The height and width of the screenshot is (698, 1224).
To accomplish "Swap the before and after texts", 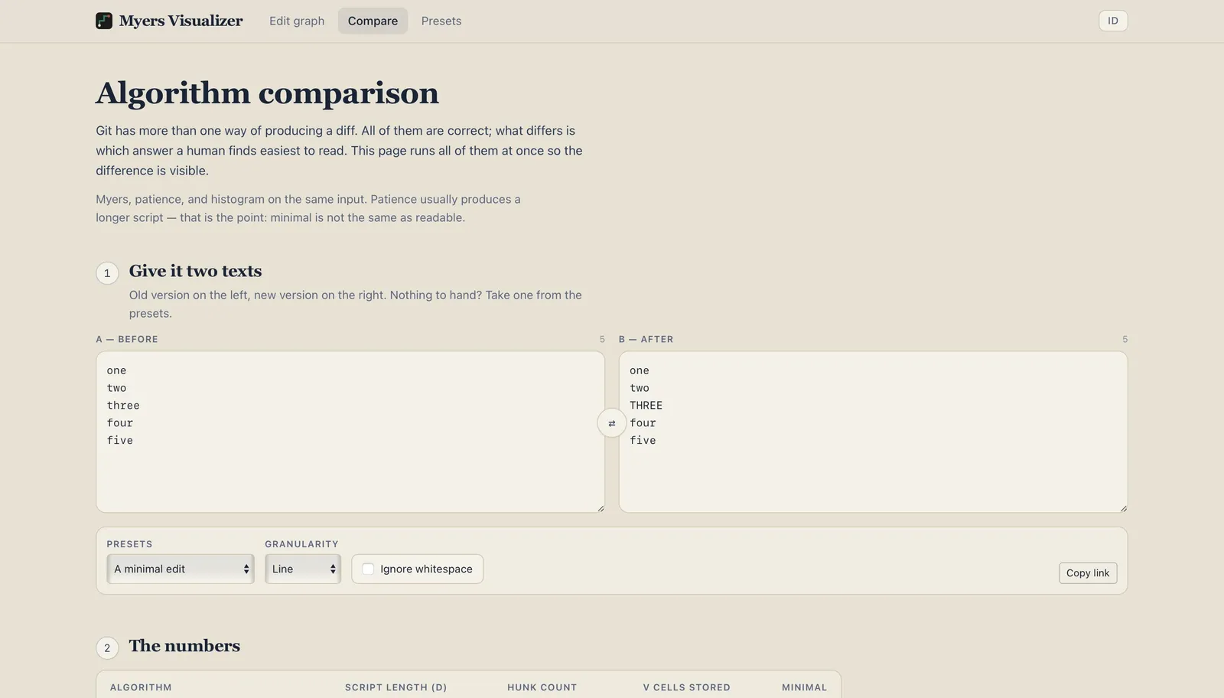I will (611, 423).
